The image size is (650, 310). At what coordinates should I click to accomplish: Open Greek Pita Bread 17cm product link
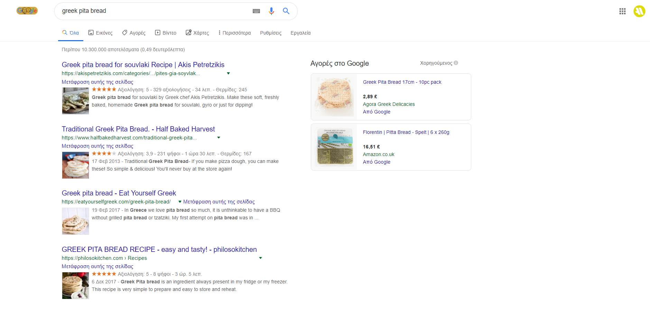pyautogui.click(x=402, y=82)
